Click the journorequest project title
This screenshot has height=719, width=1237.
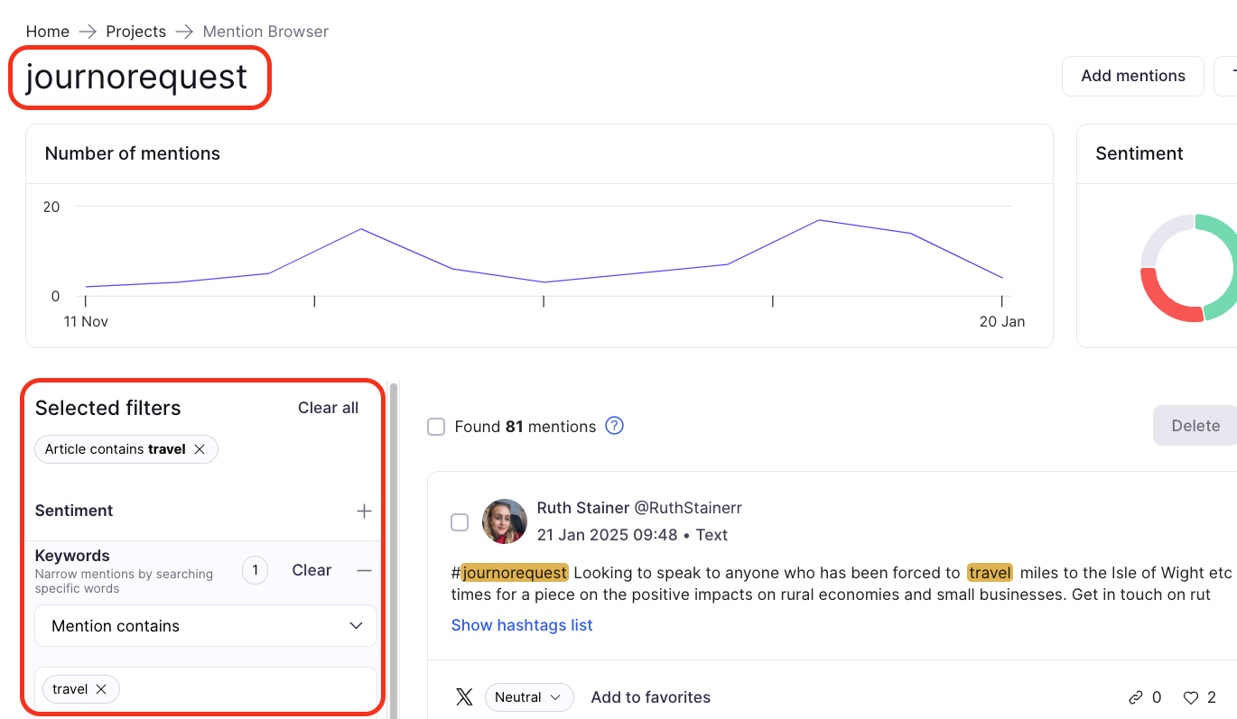click(x=136, y=77)
